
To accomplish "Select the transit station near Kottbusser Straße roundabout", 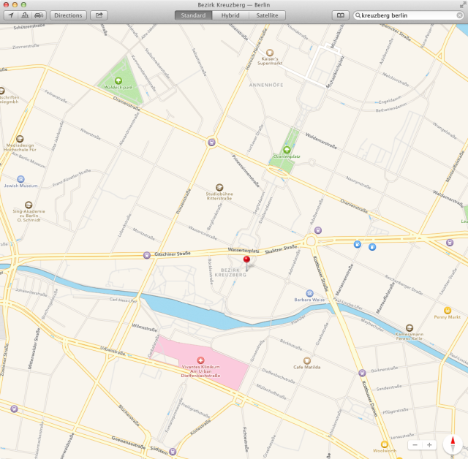I will pyautogui.click(x=318, y=230).
